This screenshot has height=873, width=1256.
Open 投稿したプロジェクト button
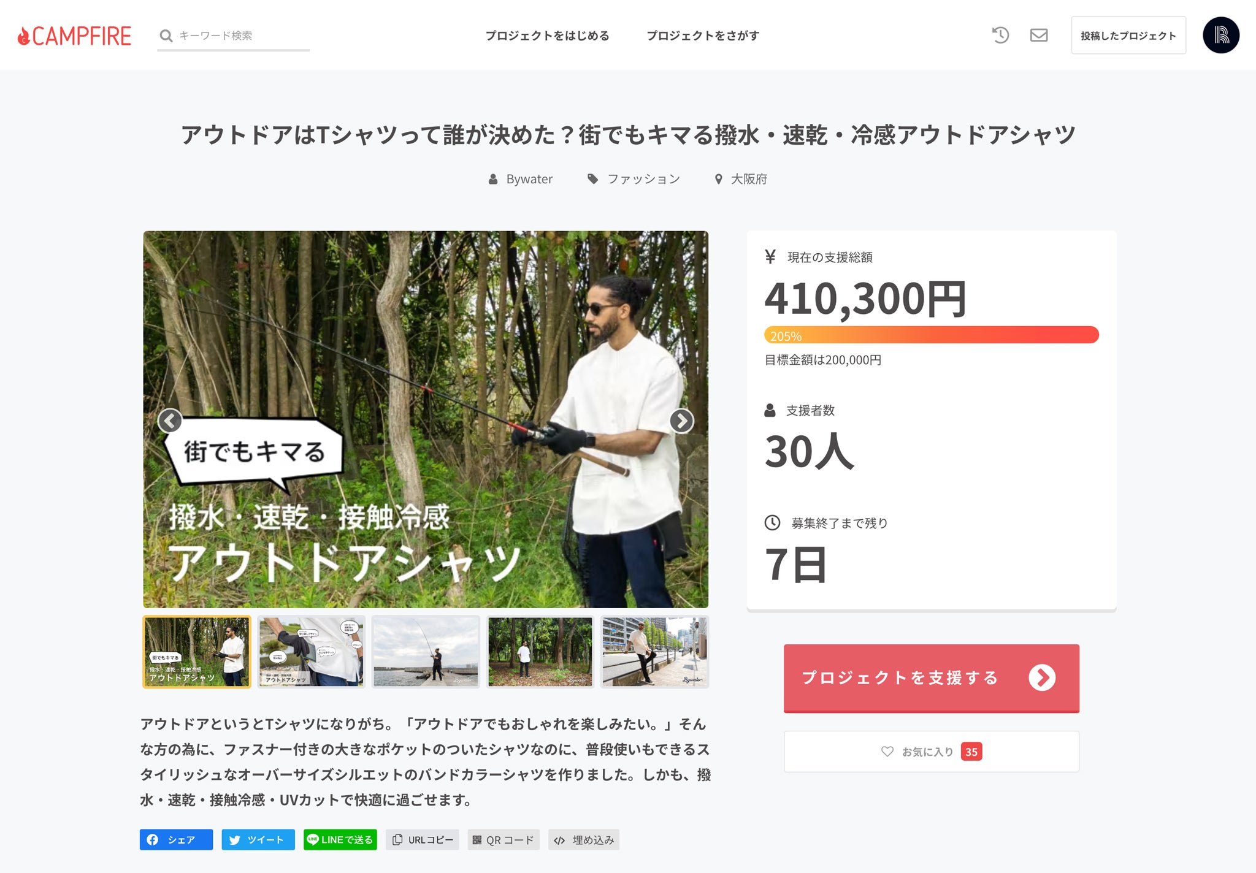click(1128, 36)
